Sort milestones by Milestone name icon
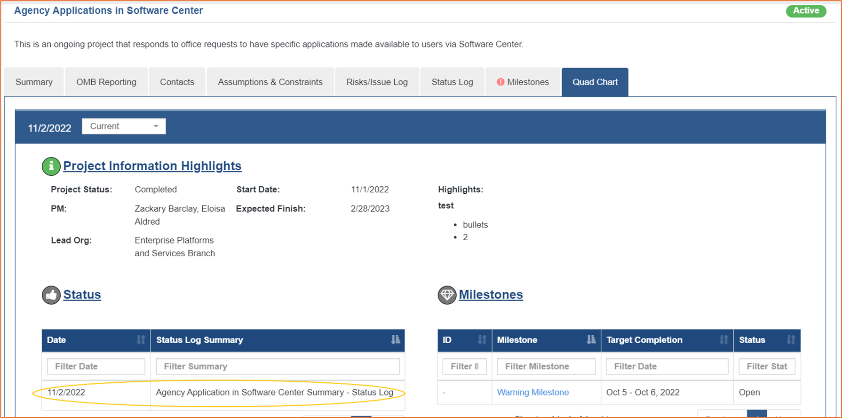Viewport: 842px width, 418px height. coord(591,340)
